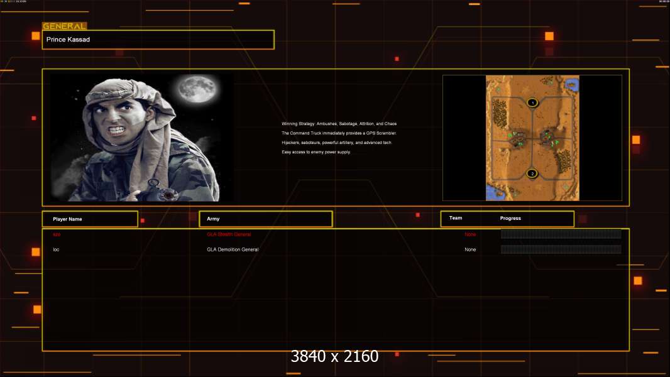Click the Prince Kassad general name field
The image size is (670, 377).
[x=158, y=40]
